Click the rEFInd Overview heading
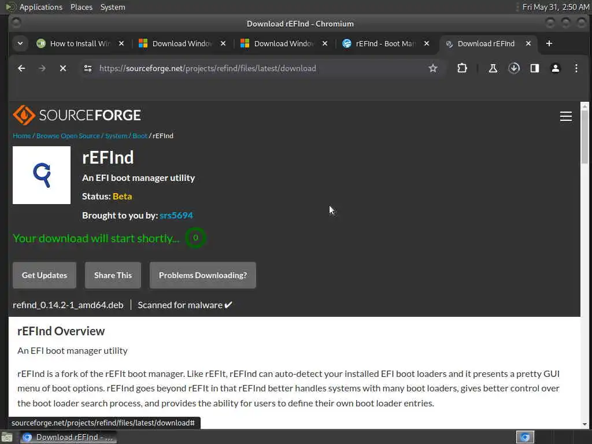Image resolution: width=592 pixels, height=444 pixels. click(61, 331)
